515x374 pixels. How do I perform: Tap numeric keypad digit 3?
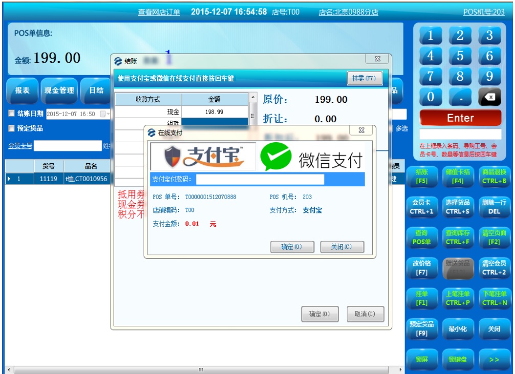(x=489, y=35)
